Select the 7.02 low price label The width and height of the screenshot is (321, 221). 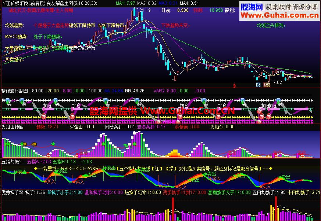pos(278,82)
